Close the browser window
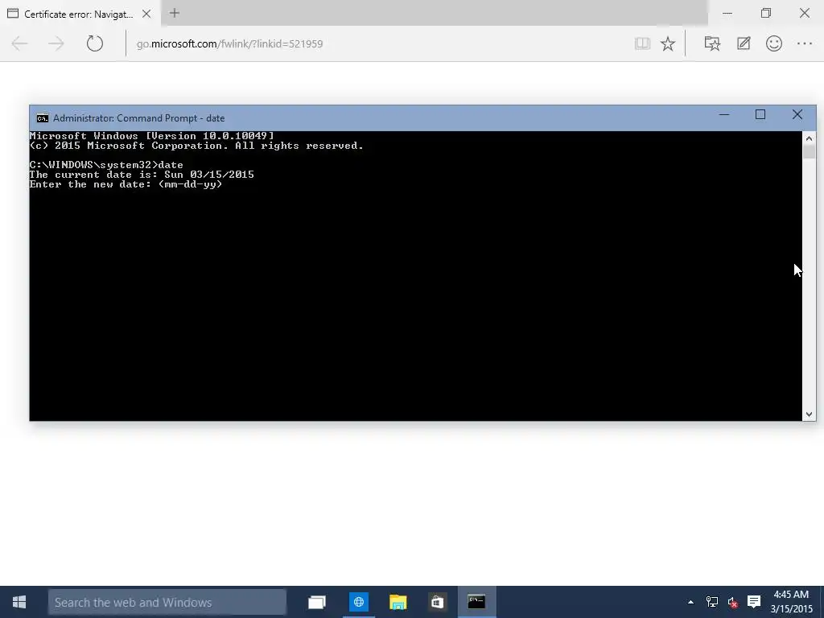This screenshot has height=618, width=824. (805, 13)
